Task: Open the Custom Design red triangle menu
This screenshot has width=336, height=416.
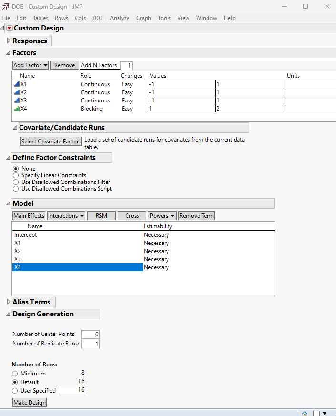Action: (x=9, y=28)
